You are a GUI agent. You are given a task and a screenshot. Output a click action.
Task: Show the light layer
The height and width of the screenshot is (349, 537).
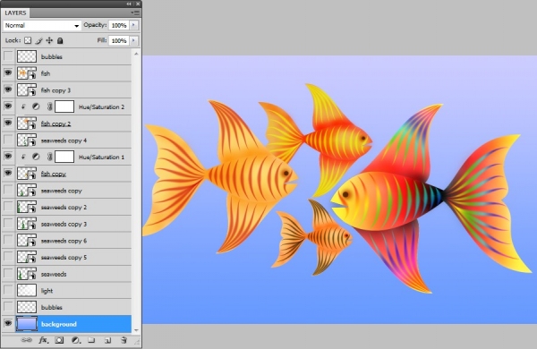point(8,290)
